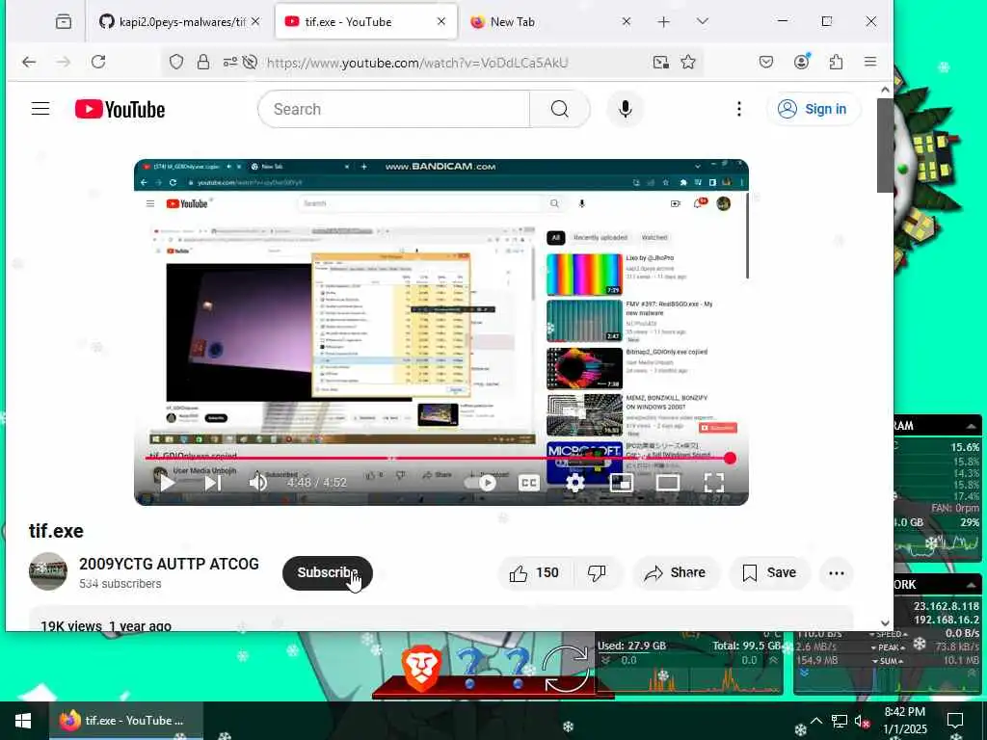The height and width of the screenshot is (740, 987).
Task: Click the refresh arrows dock icon
Action: [x=565, y=669]
